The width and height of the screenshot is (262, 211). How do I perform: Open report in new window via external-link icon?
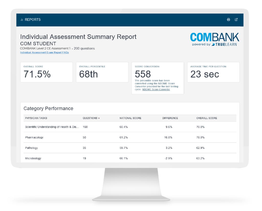point(236,19)
